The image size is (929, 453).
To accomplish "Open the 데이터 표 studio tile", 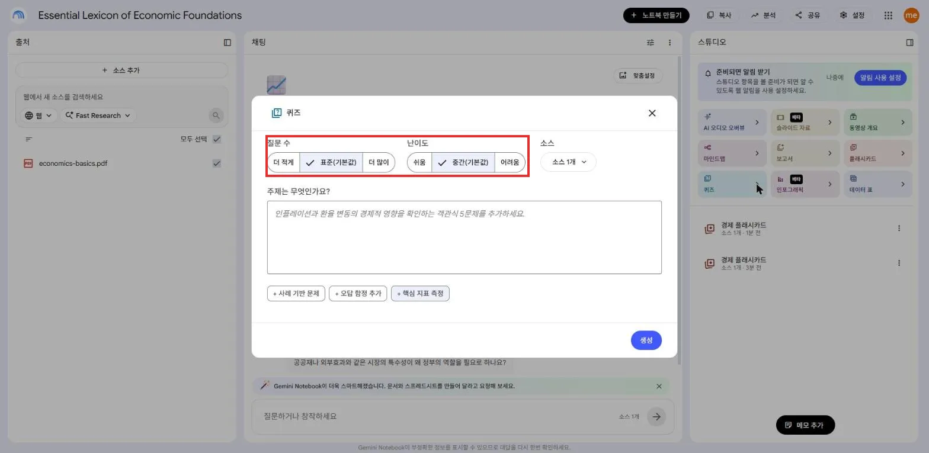I will point(877,184).
